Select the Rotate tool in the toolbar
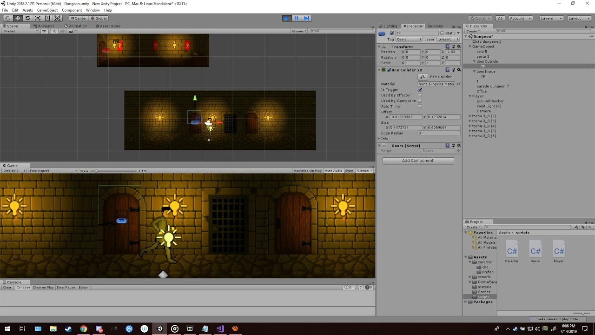 coord(28,18)
